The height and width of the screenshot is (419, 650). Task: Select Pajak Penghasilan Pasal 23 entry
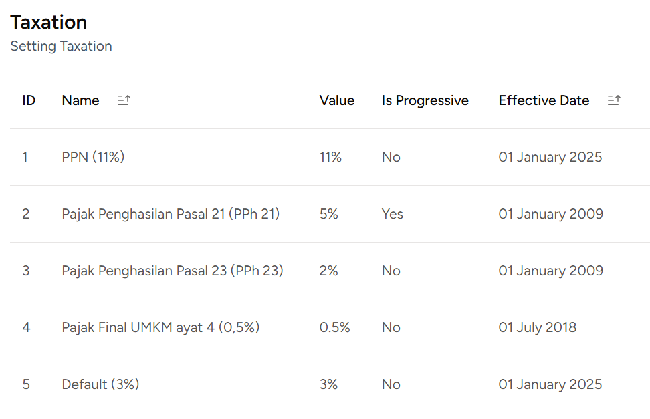[x=173, y=271]
